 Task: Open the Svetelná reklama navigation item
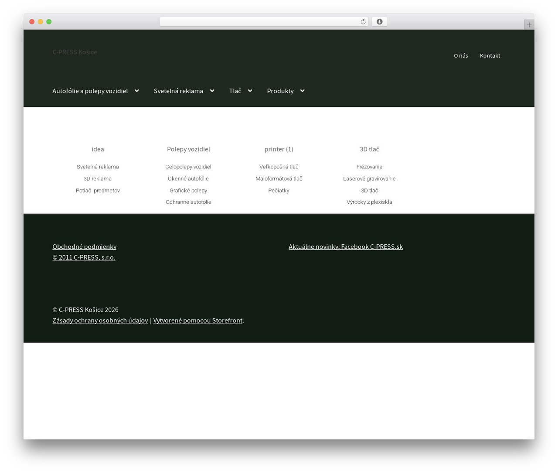tap(178, 91)
